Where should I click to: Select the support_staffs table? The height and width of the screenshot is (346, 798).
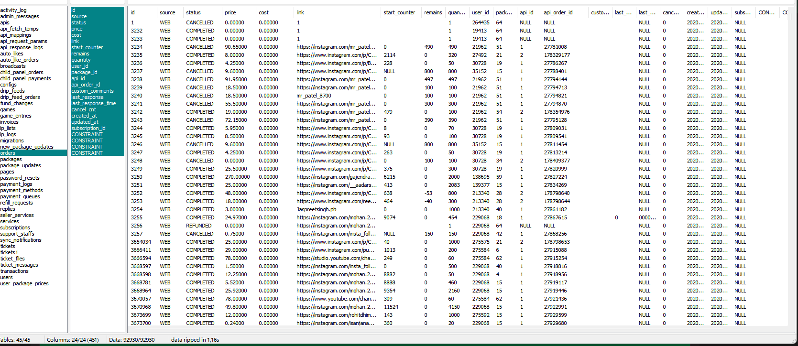[x=17, y=234]
